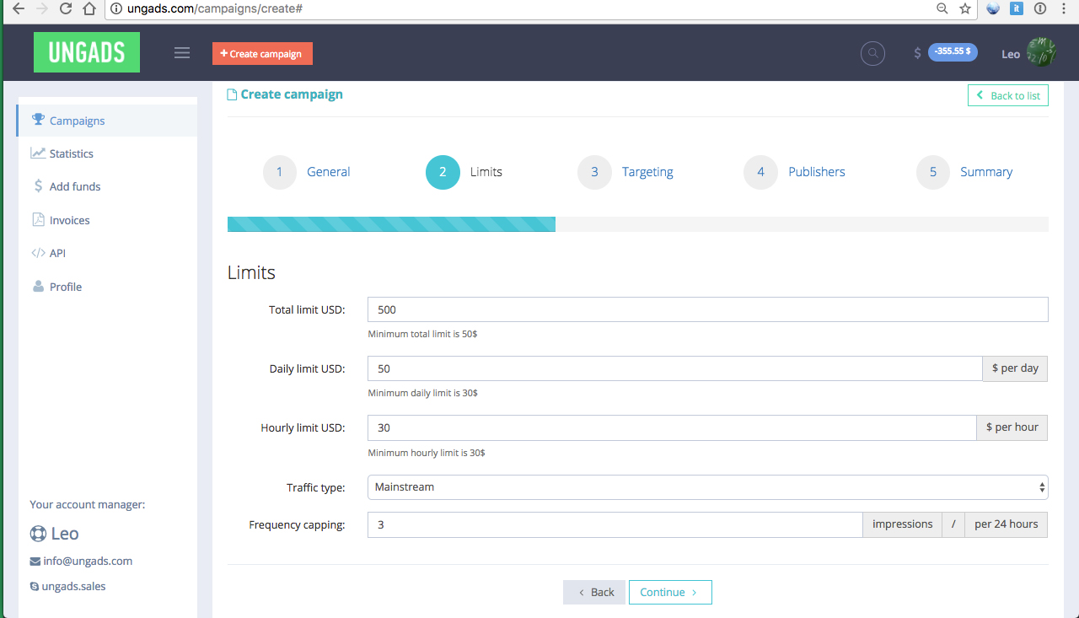Click the Leo username in header
Image resolution: width=1079 pixels, height=618 pixels.
(x=1011, y=54)
